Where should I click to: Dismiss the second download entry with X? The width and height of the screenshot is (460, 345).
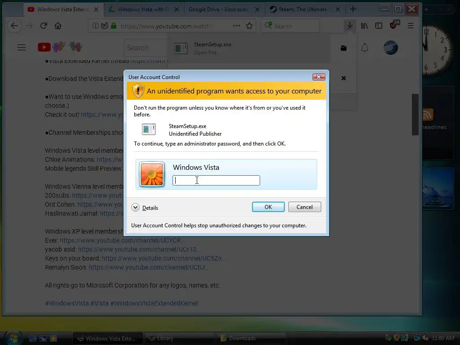pyautogui.click(x=344, y=78)
